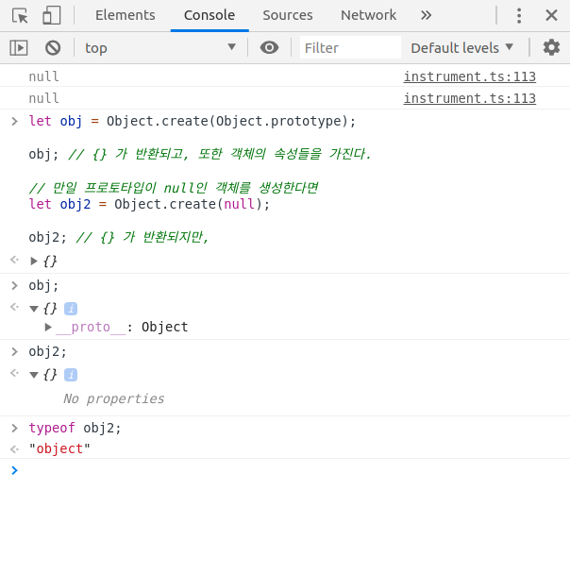Click the "object" string result
This screenshot has height=575, width=570.
click(x=59, y=448)
